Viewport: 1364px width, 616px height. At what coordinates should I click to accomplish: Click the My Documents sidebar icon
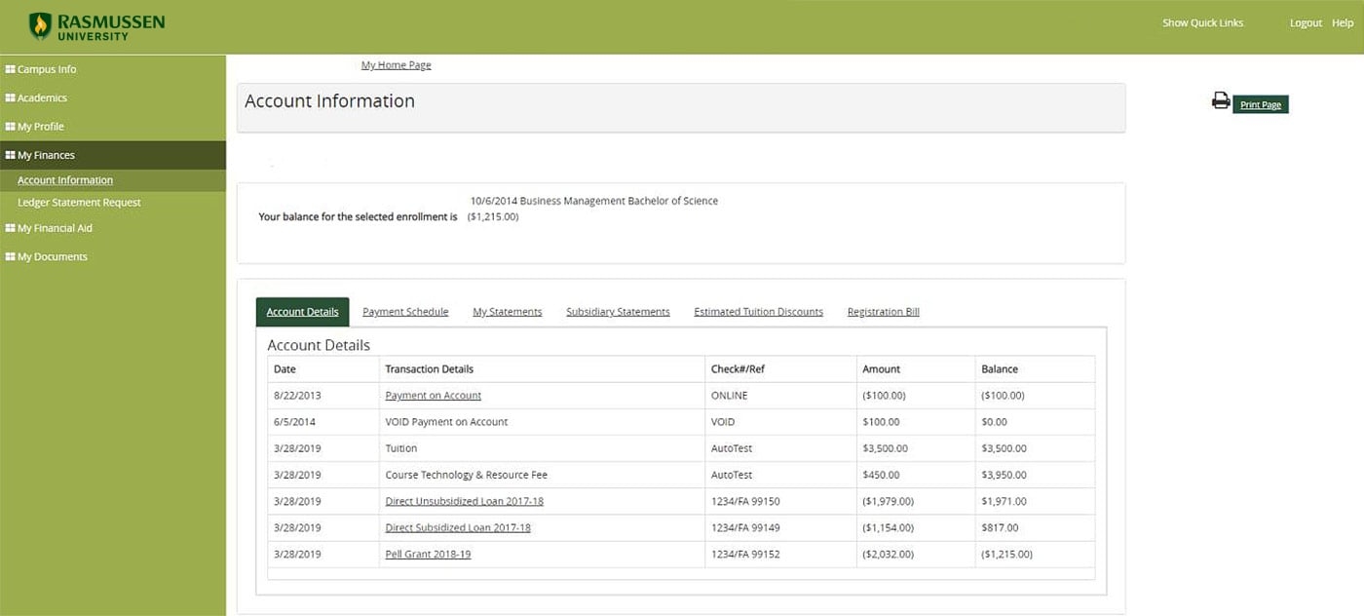[x=13, y=255]
